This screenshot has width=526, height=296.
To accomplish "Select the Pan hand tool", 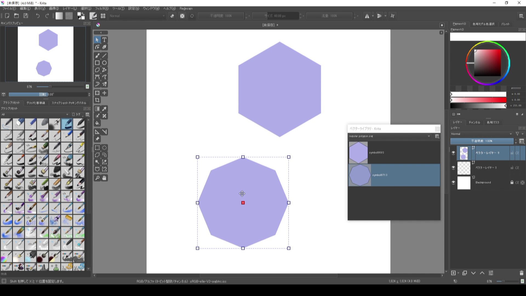I will click(x=104, y=178).
